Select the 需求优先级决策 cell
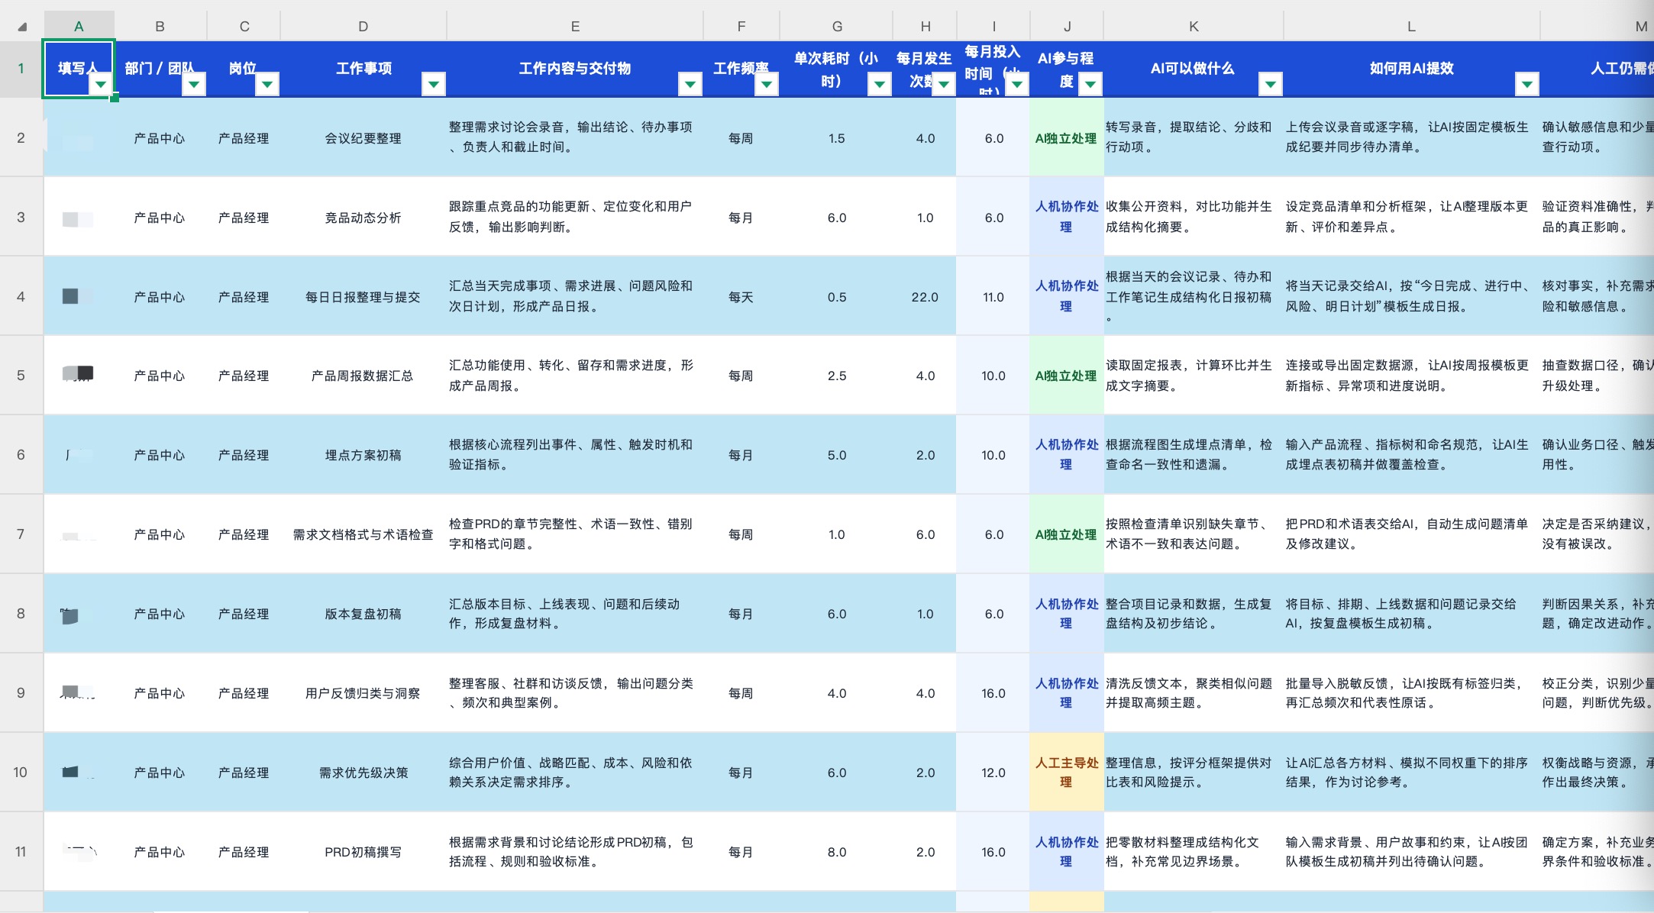The height and width of the screenshot is (913, 1654). 363,773
